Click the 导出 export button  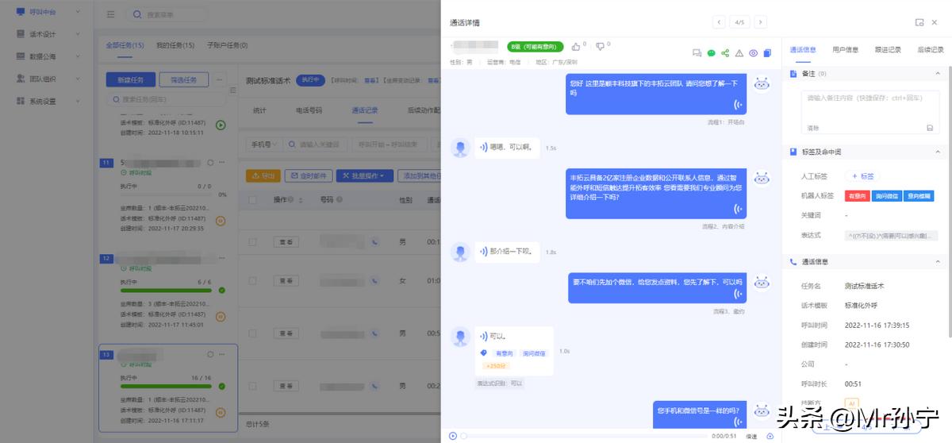pyautogui.click(x=263, y=175)
